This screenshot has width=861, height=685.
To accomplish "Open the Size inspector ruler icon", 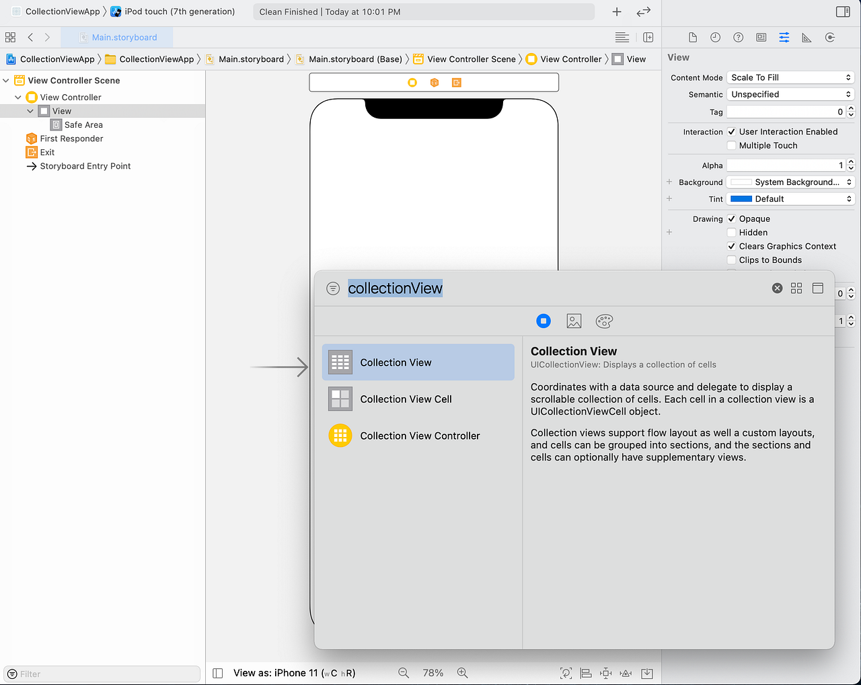I will (807, 37).
